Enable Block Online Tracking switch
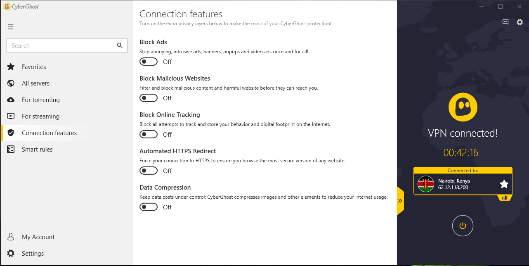The width and height of the screenshot is (529, 266). coord(149,135)
